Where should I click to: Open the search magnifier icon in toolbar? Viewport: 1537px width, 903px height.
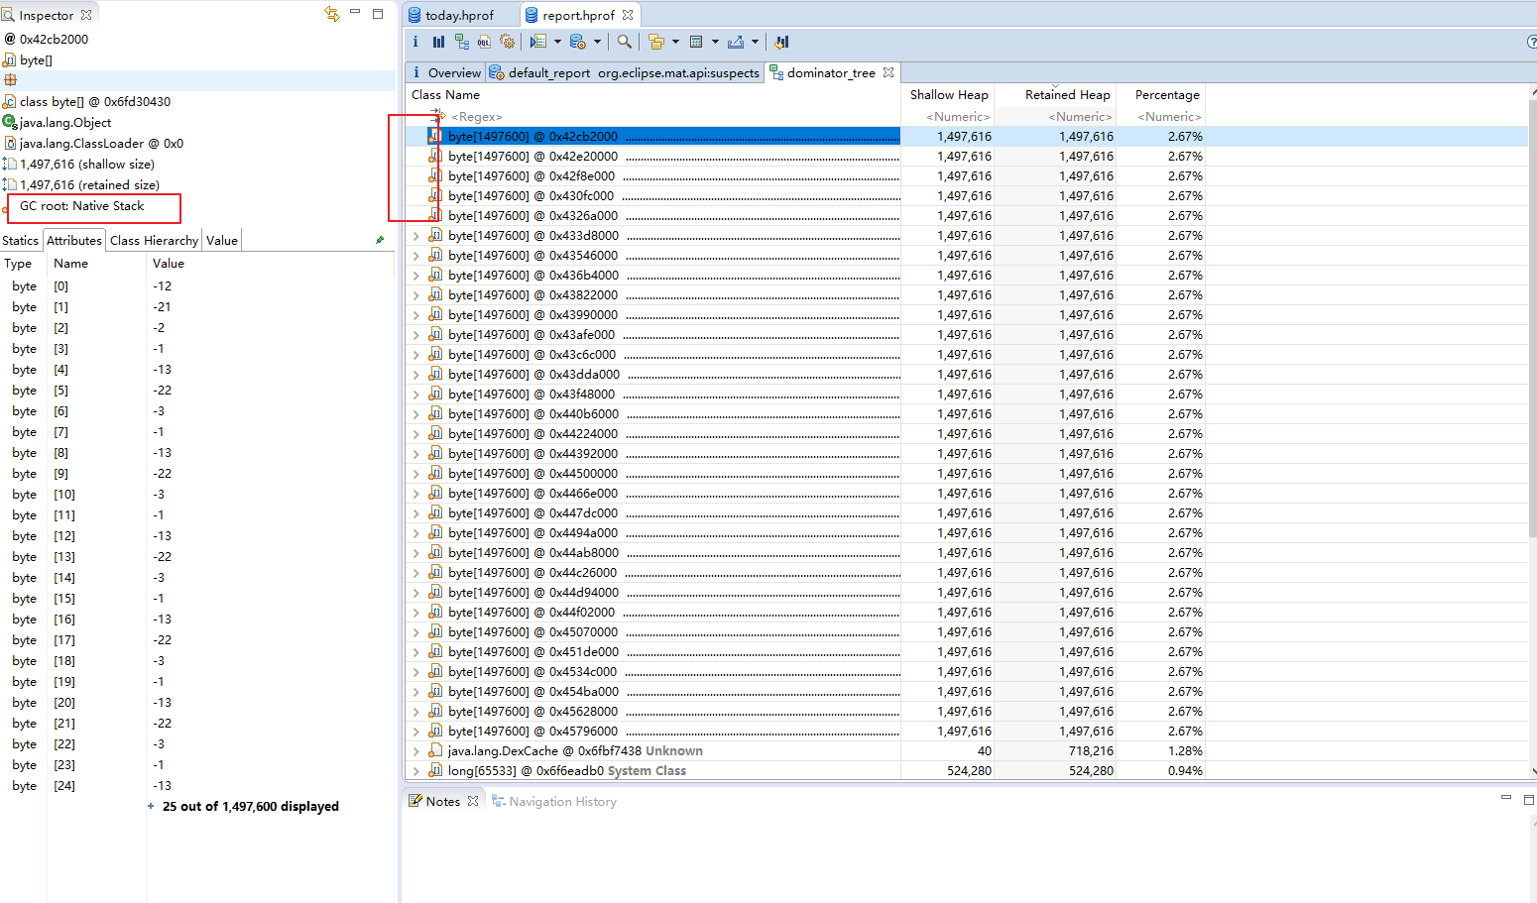pos(623,42)
